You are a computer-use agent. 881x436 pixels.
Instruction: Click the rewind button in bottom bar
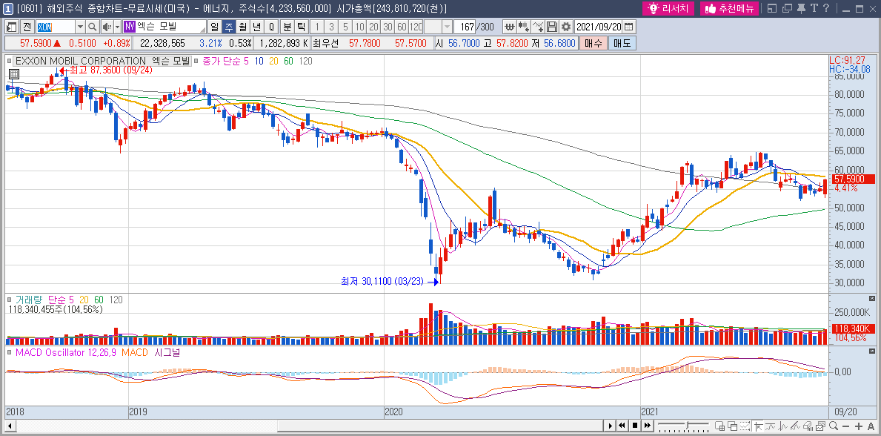tap(622, 426)
